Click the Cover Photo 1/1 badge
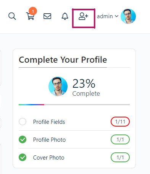 pos(120,157)
